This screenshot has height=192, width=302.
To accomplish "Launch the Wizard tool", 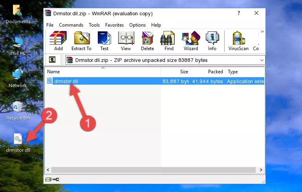I will click(x=191, y=41).
